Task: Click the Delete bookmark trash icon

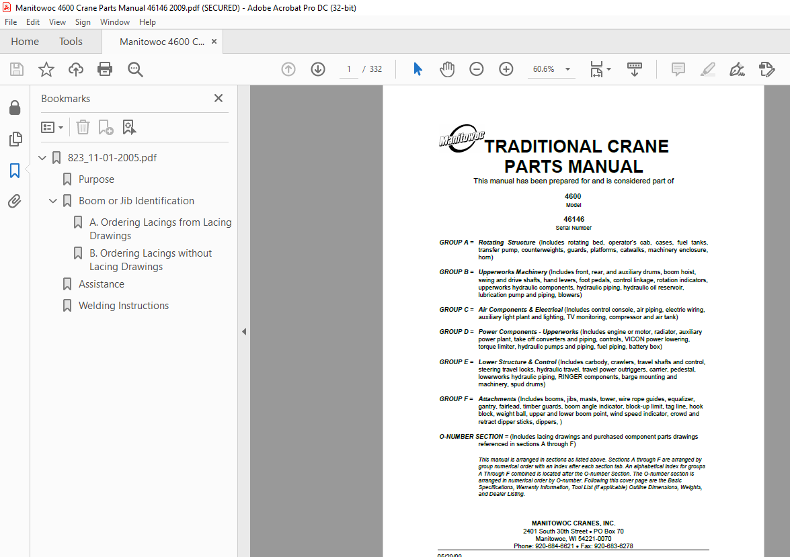Action: tap(83, 128)
